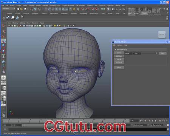This screenshot has height=136, width=170.
Task: Click the Blend shelf button
Action: [13, 17]
